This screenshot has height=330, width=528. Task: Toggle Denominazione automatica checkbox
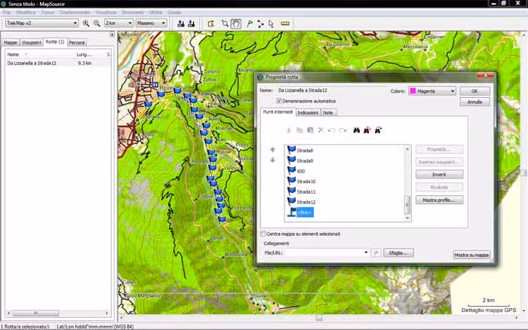click(x=279, y=101)
